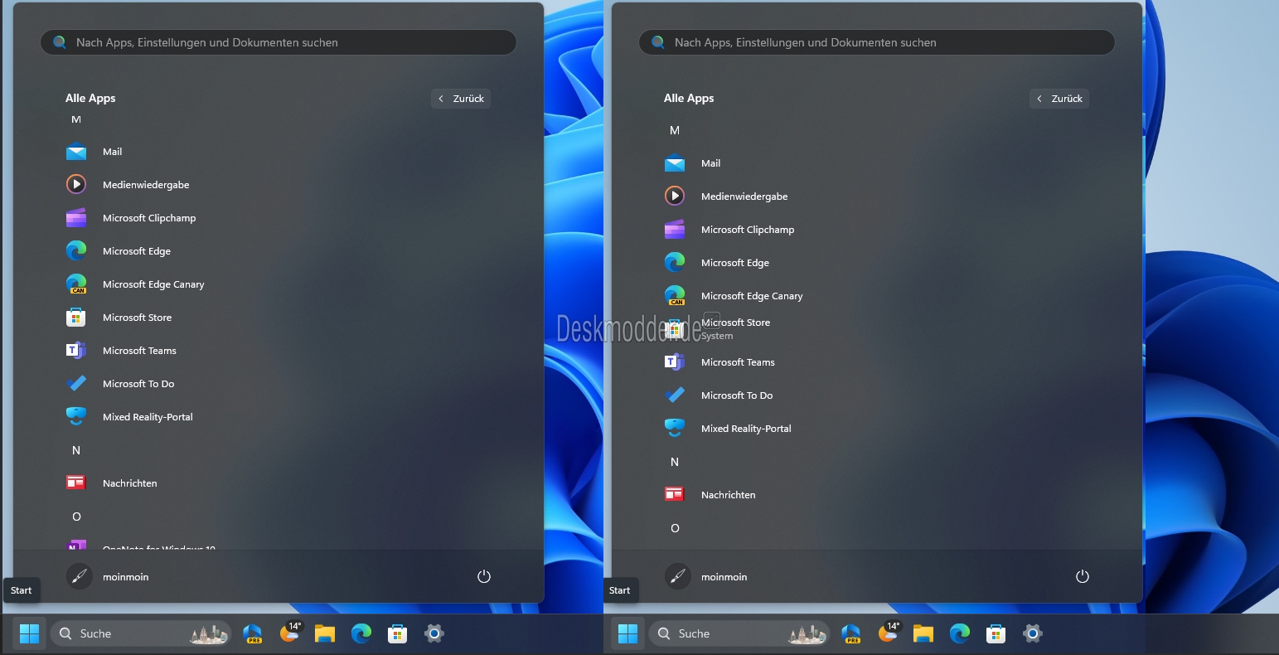This screenshot has height=655, width=1279.
Task: Open moinmoin user account in left menu
Action: point(108,576)
